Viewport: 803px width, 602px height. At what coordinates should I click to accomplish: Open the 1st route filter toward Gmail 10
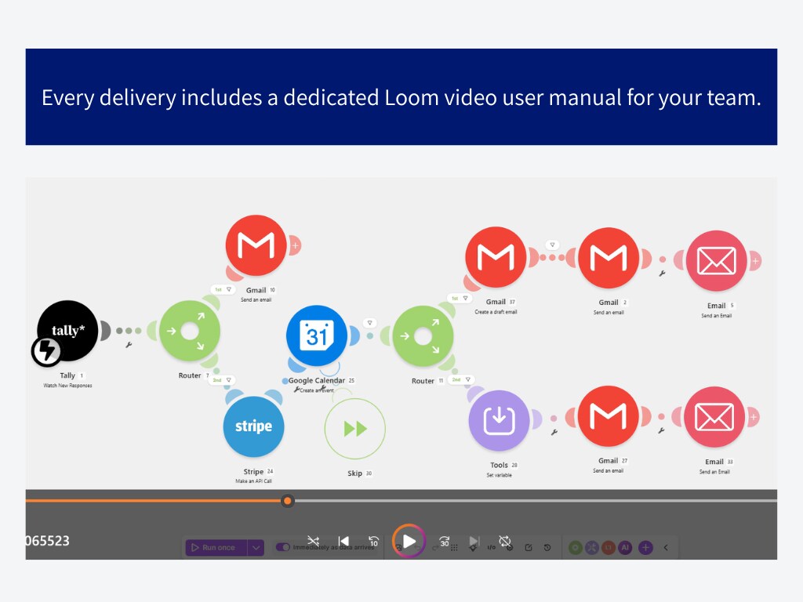pyautogui.click(x=223, y=290)
